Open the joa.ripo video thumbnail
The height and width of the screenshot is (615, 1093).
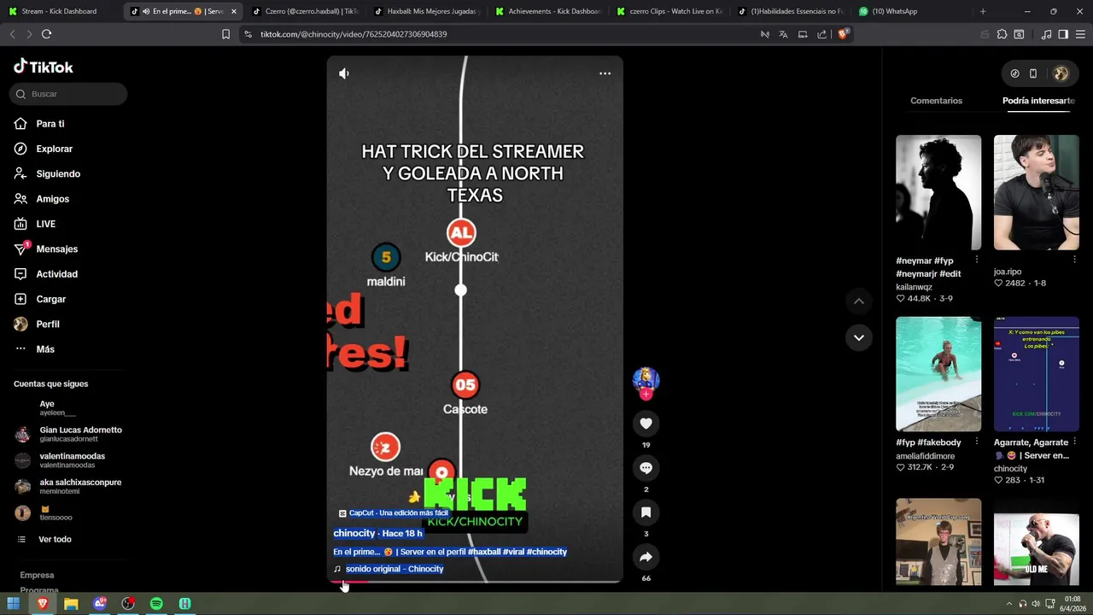click(1036, 192)
